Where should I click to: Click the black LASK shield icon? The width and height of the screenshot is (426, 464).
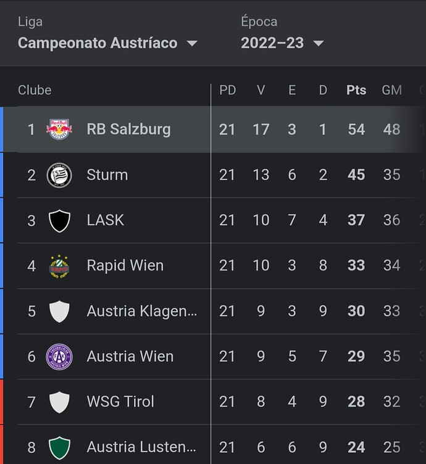pyautogui.click(x=59, y=221)
